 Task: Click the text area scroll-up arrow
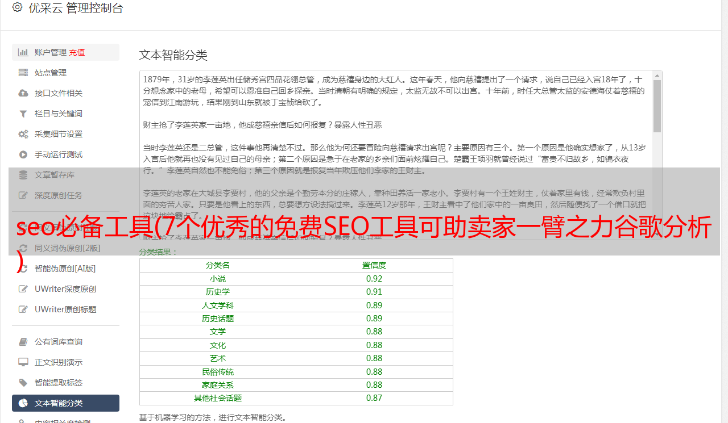tap(657, 75)
